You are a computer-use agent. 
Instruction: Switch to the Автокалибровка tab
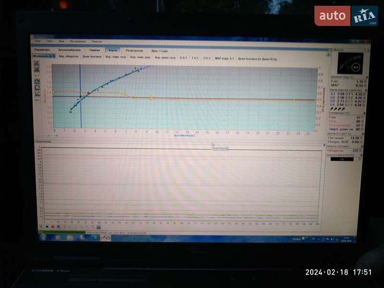tap(70, 50)
